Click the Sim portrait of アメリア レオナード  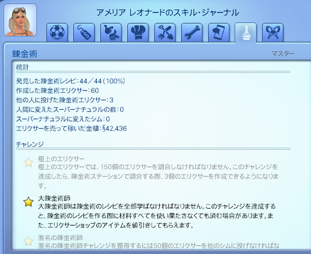click(20, 20)
